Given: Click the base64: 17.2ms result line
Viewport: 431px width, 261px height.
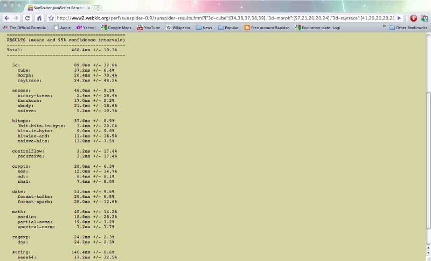Looking at the screenshot, I should 67,257.
